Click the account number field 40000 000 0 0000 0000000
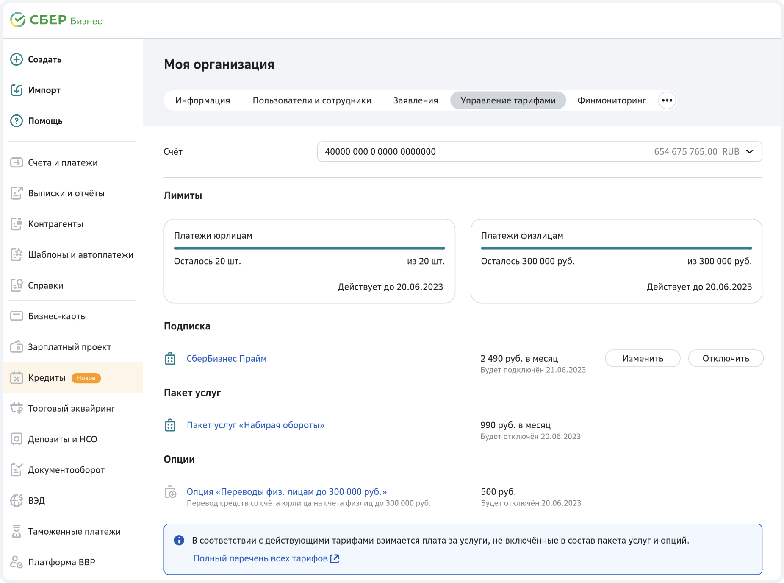 tap(540, 151)
